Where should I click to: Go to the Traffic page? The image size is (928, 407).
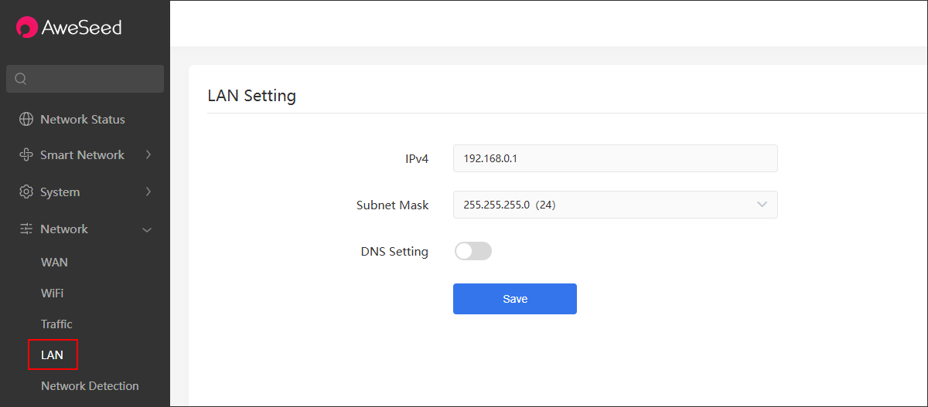click(x=56, y=324)
